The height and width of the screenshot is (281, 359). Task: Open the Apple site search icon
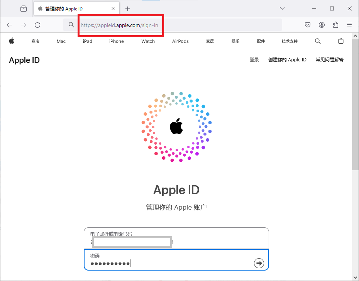318,41
